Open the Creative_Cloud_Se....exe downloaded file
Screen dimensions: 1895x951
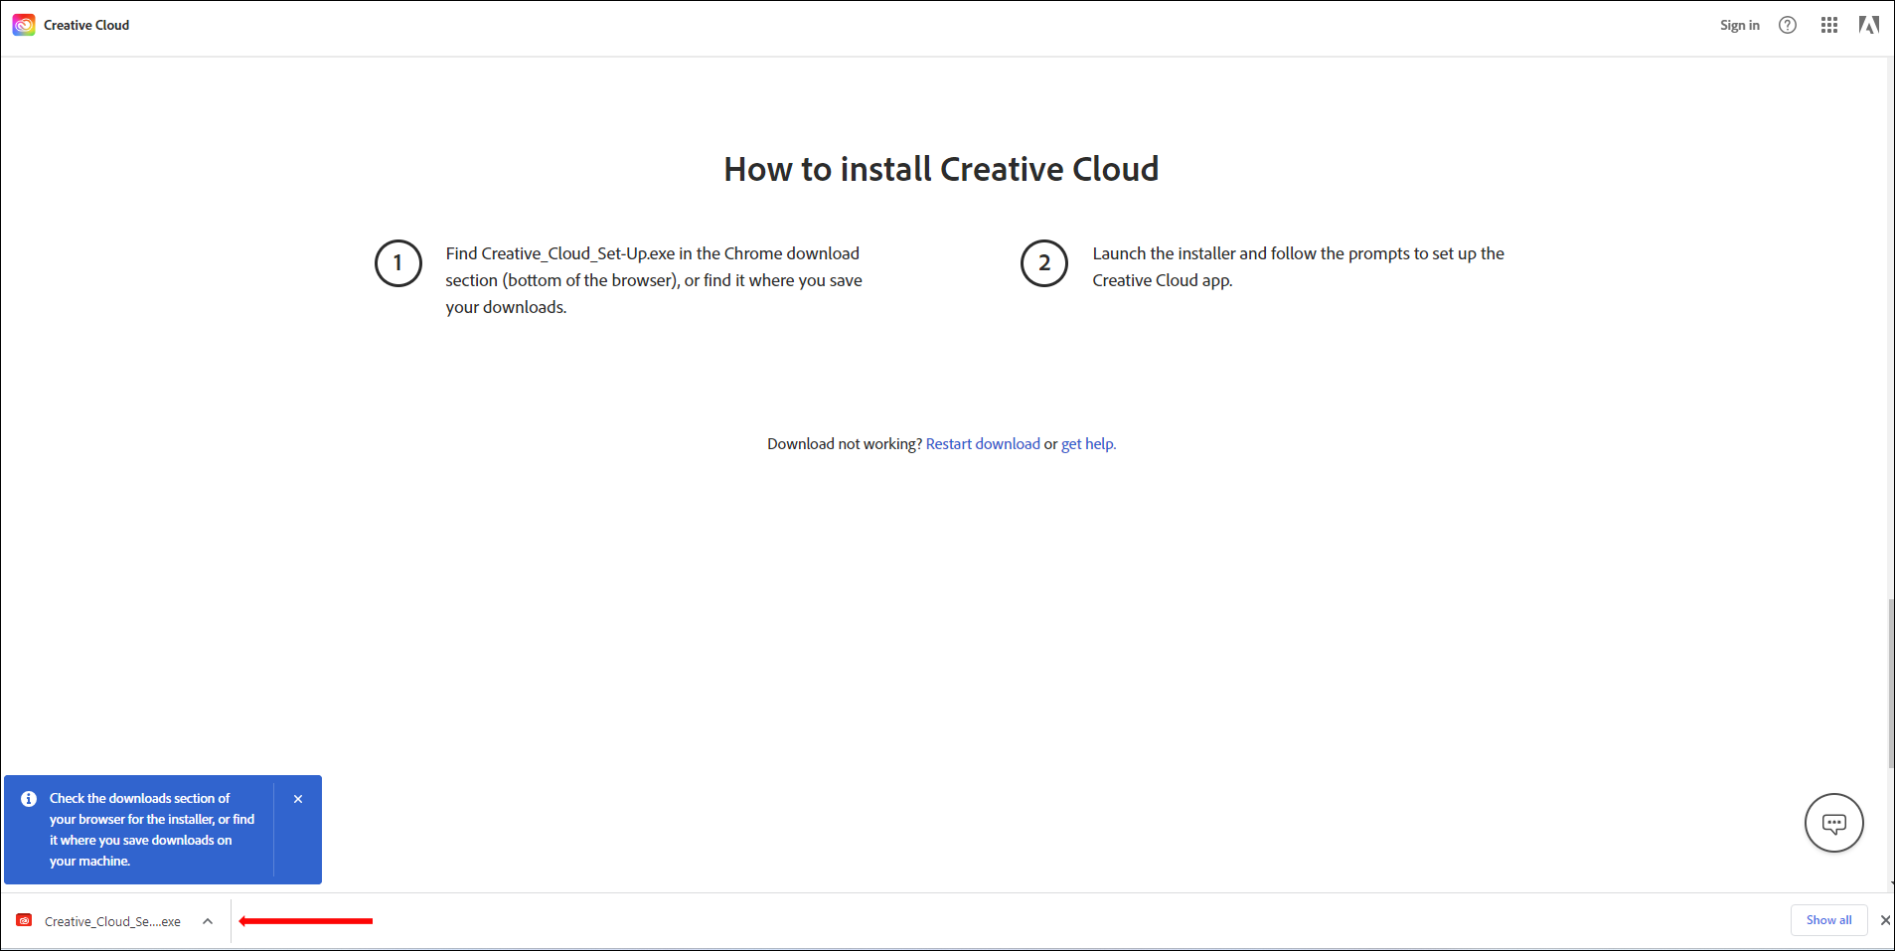[112, 921]
